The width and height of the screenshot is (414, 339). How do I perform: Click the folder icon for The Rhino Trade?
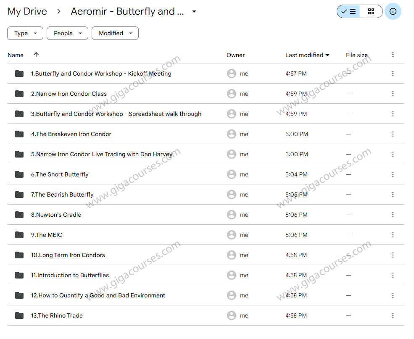[19, 315]
